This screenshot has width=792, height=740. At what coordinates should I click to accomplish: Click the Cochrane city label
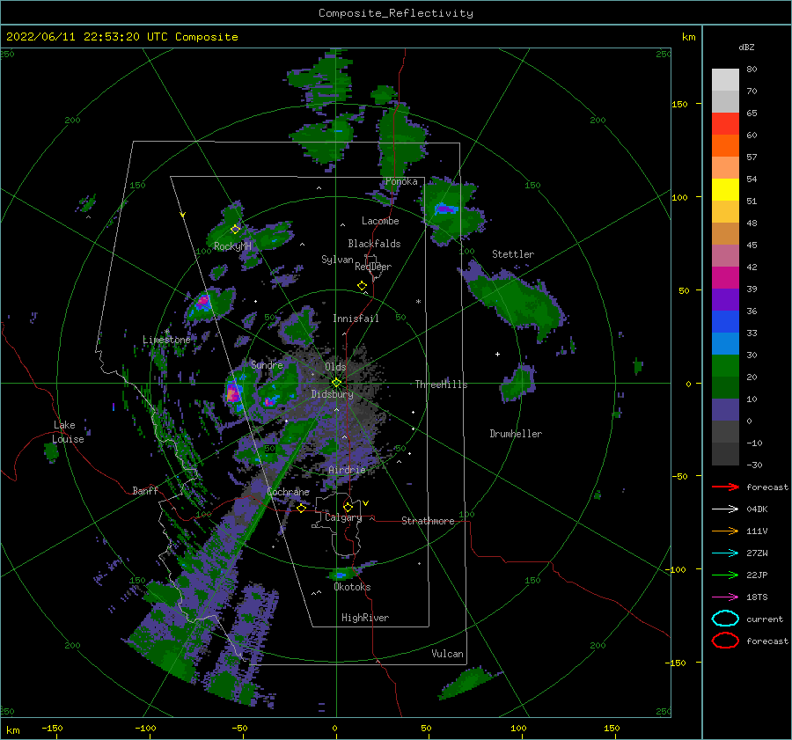[x=288, y=492]
